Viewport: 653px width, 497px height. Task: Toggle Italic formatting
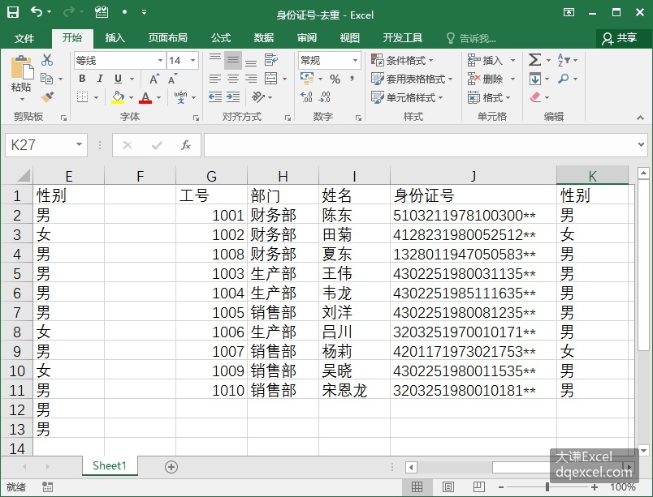pos(100,79)
